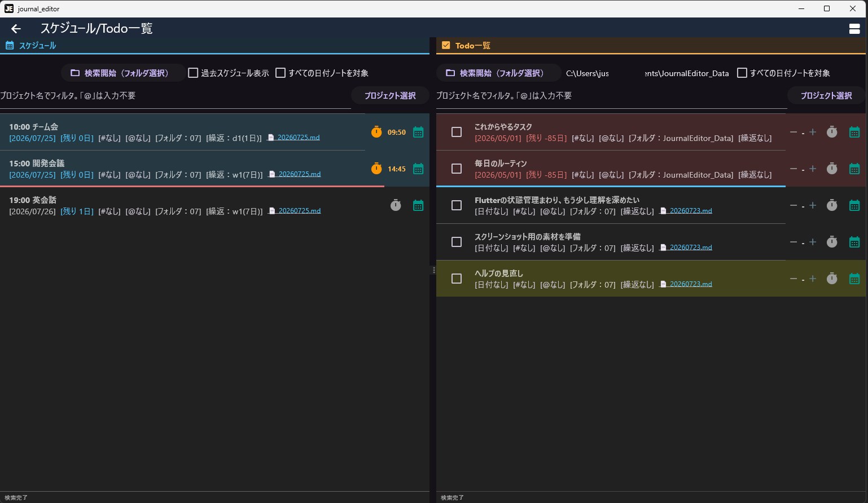Focus the Todo pane project filter field

(612, 96)
